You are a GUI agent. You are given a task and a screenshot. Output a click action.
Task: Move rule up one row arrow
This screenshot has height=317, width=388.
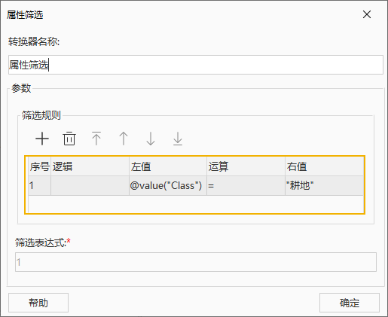pyautogui.click(x=124, y=139)
